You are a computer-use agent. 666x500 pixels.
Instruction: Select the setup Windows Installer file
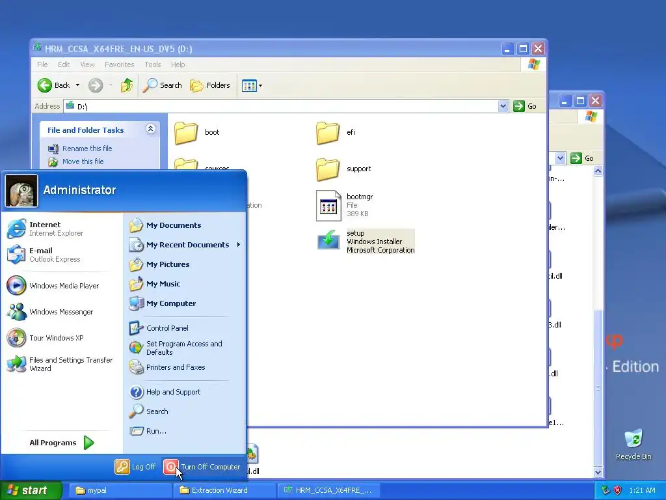point(366,242)
